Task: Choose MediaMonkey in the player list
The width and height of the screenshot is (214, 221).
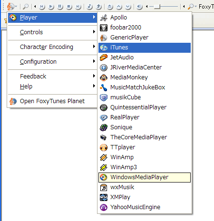Action: coord(145,77)
